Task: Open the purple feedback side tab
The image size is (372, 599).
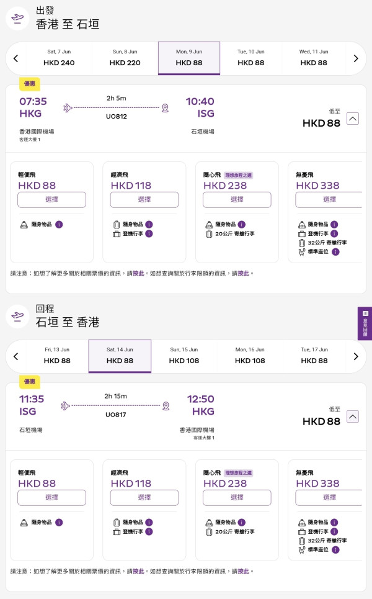Action: [x=365, y=323]
